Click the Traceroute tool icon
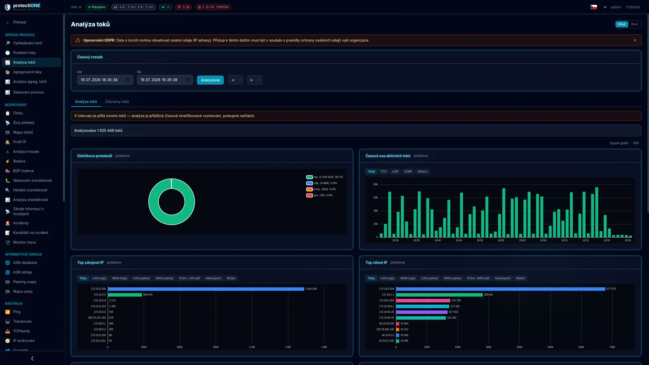 [x=7, y=322]
